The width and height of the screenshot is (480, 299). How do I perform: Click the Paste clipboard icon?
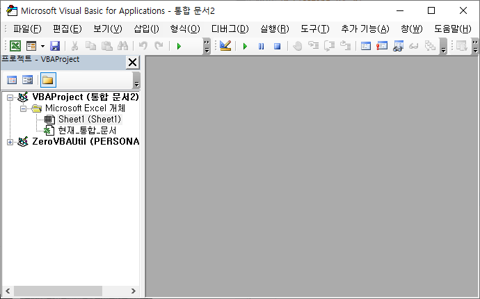coord(107,46)
